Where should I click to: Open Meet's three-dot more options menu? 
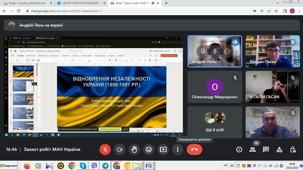(178, 150)
